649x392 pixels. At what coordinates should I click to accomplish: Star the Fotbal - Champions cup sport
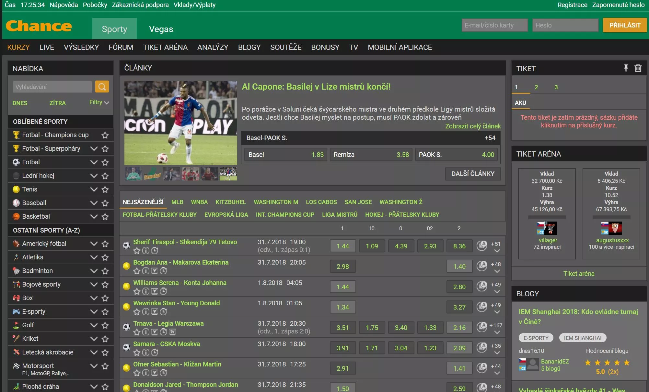point(105,135)
